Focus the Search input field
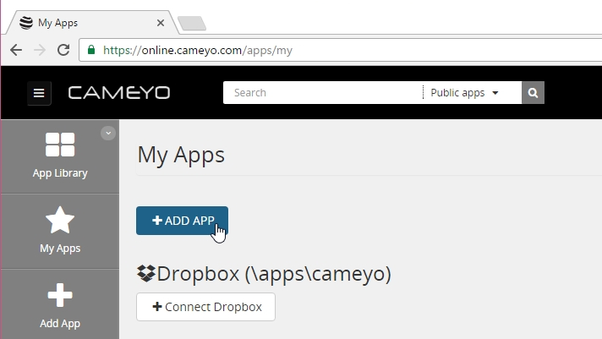 323,92
